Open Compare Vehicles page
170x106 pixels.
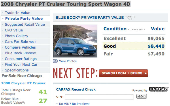(x=20, y=47)
